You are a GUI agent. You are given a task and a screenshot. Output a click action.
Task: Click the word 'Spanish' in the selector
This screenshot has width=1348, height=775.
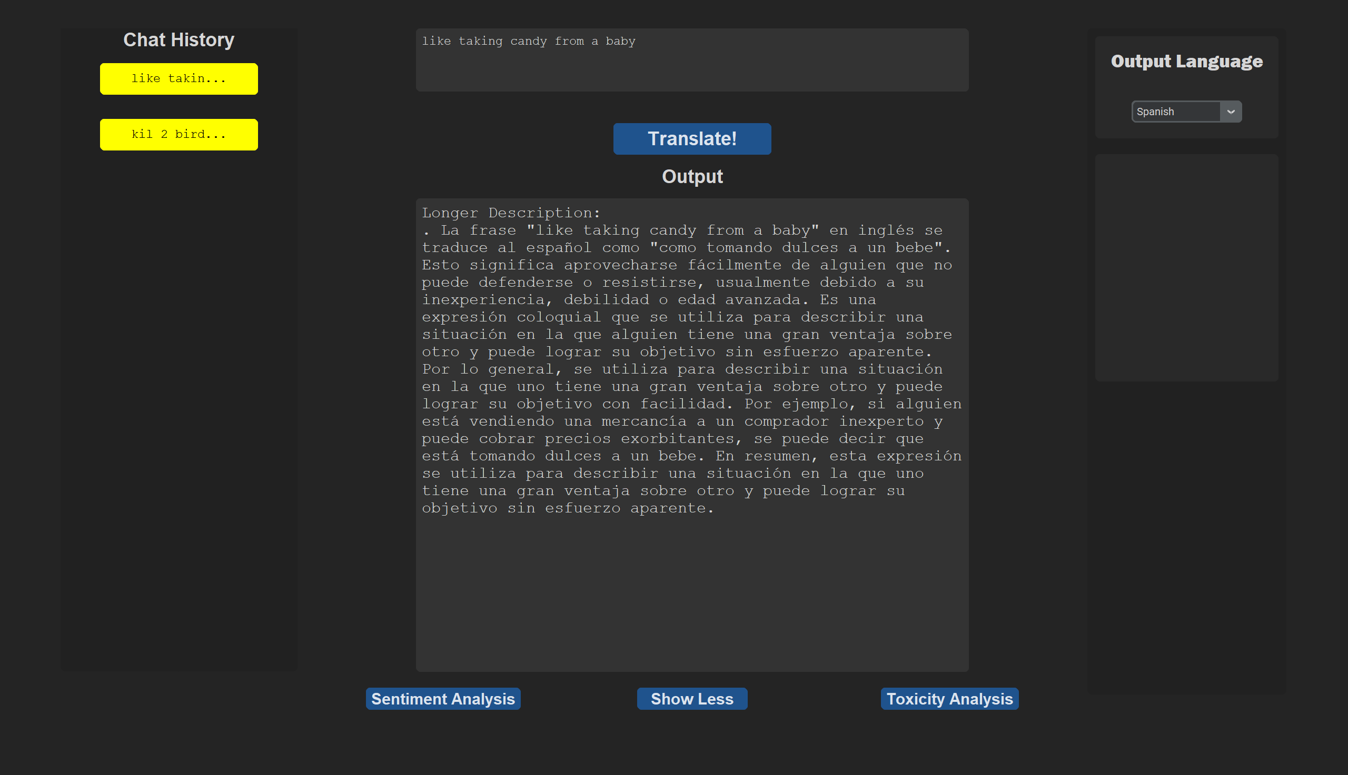pyautogui.click(x=1155, y=112)
